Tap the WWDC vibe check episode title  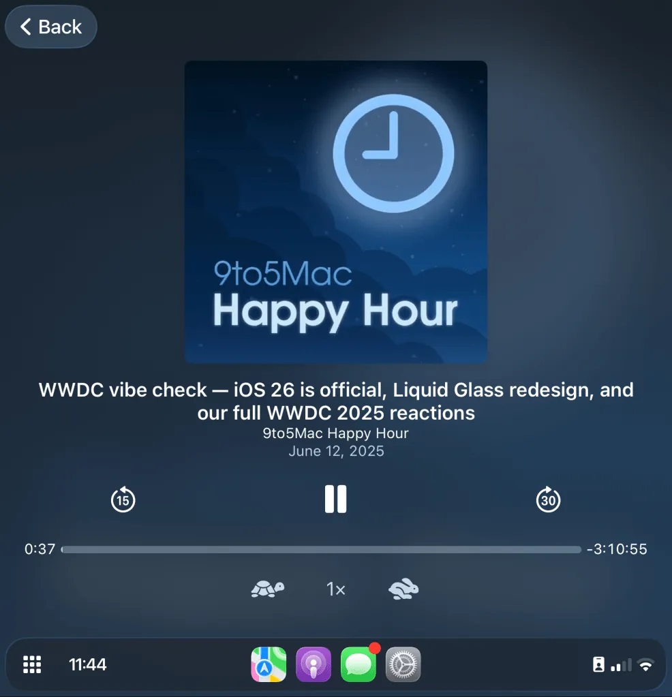pos(335,401)
